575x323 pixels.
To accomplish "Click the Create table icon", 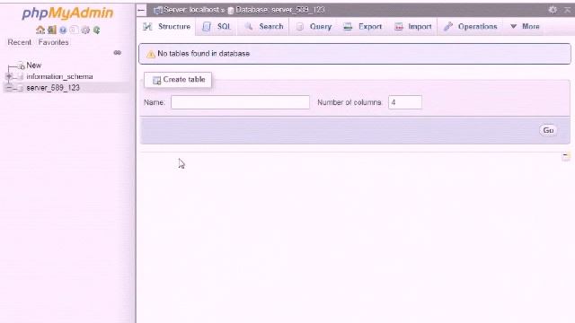I will pyautogui.click(x=156, y=80).
